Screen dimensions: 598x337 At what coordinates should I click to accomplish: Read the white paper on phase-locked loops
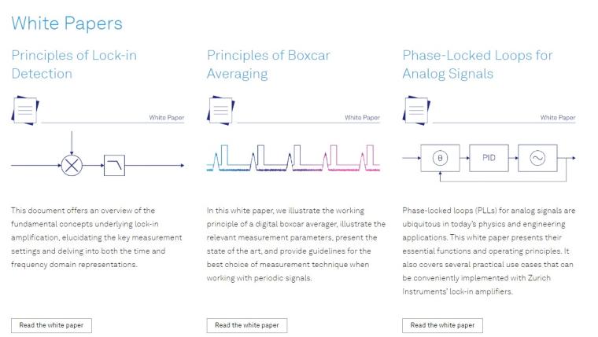[442, 325]
